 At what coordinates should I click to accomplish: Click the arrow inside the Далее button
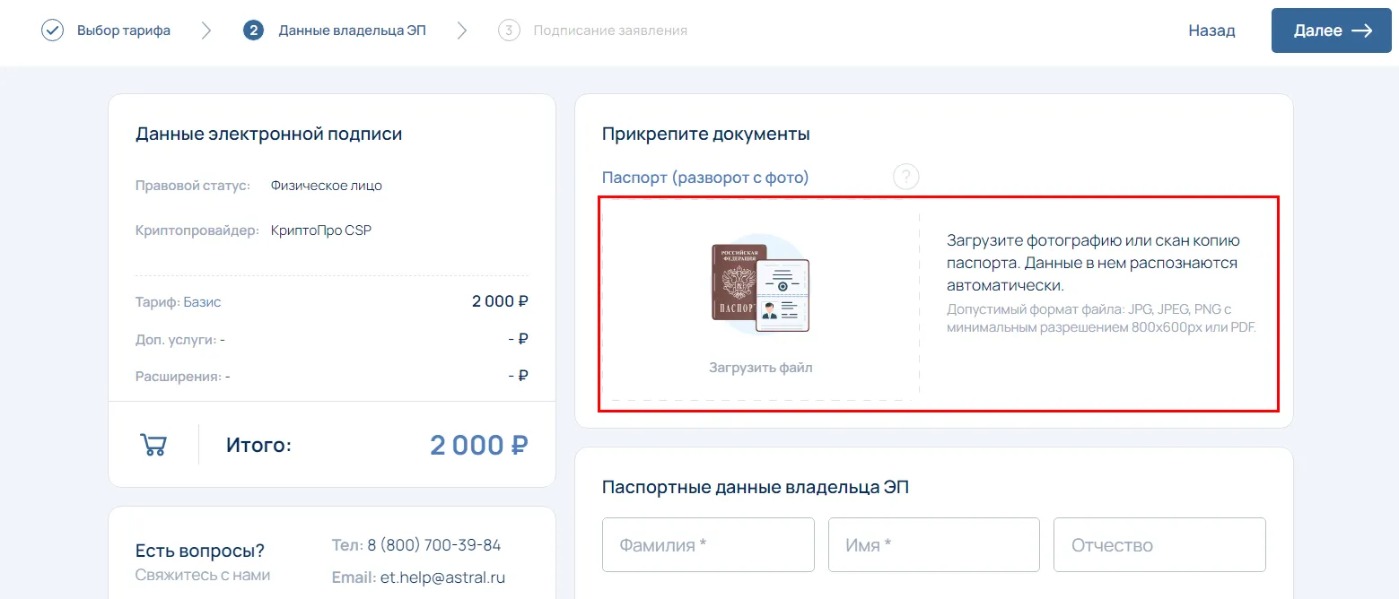[1361, 30]
